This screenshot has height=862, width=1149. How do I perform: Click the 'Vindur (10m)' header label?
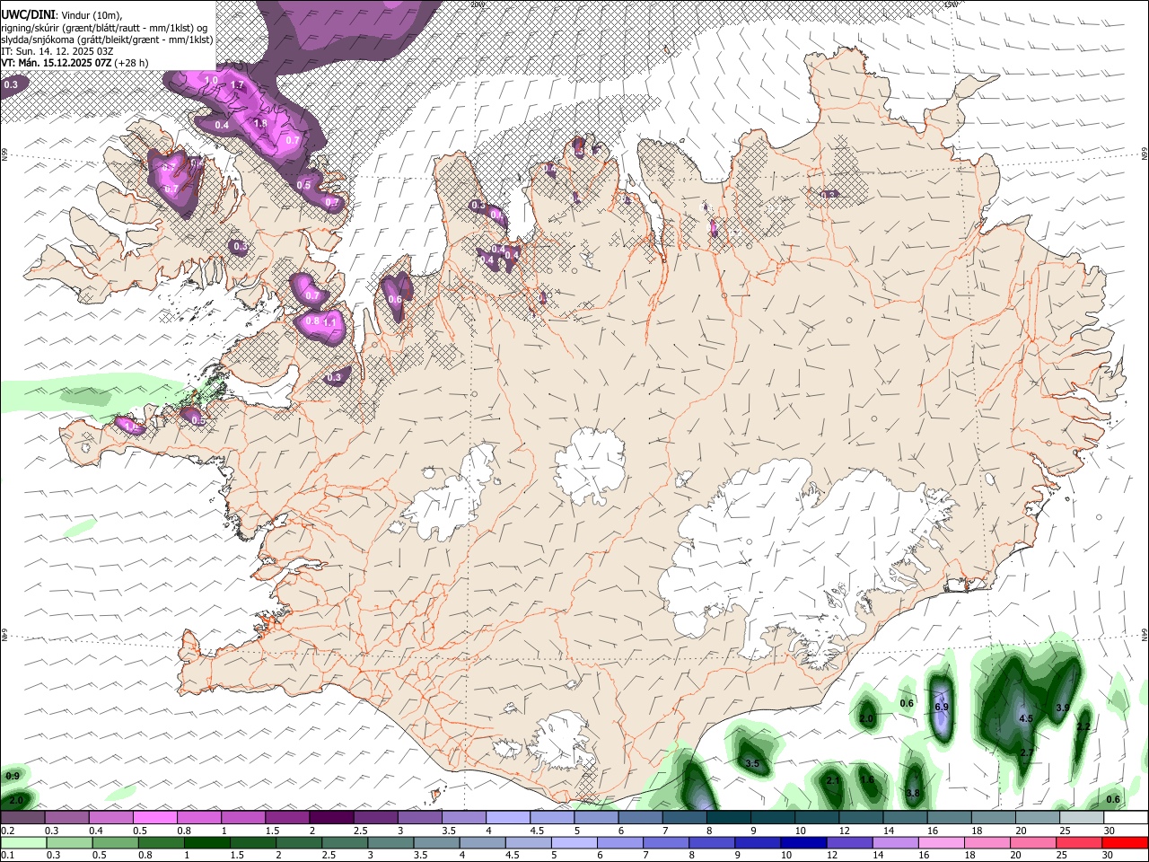pyautogui.click(x=91, y=14)
